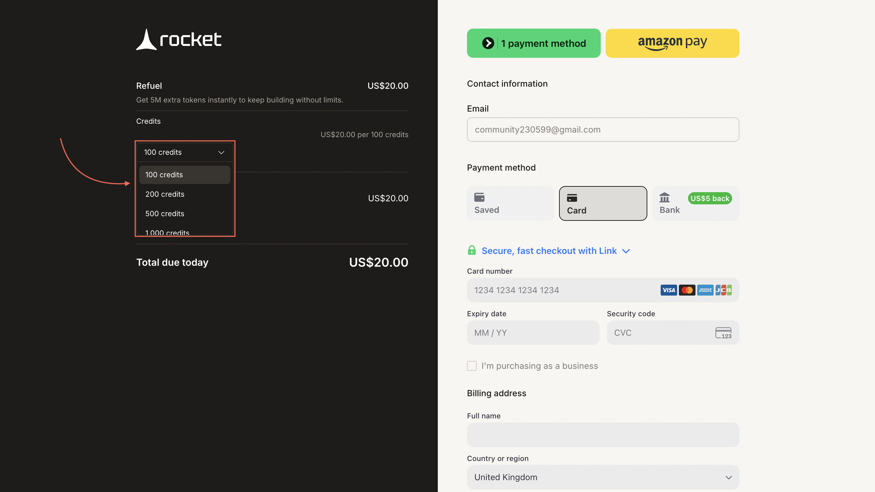This screenshot has width=875, height=492.
Task: Click the Mastercard brand icon
Action: (x=687, y=290)
